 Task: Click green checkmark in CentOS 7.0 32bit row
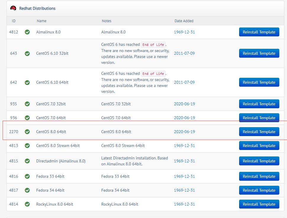point(27,104)
